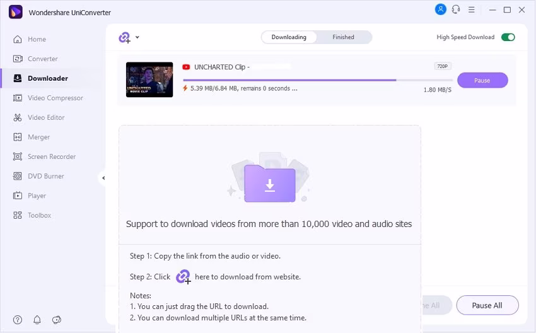Click the Downloader label in sidebar

48,78
